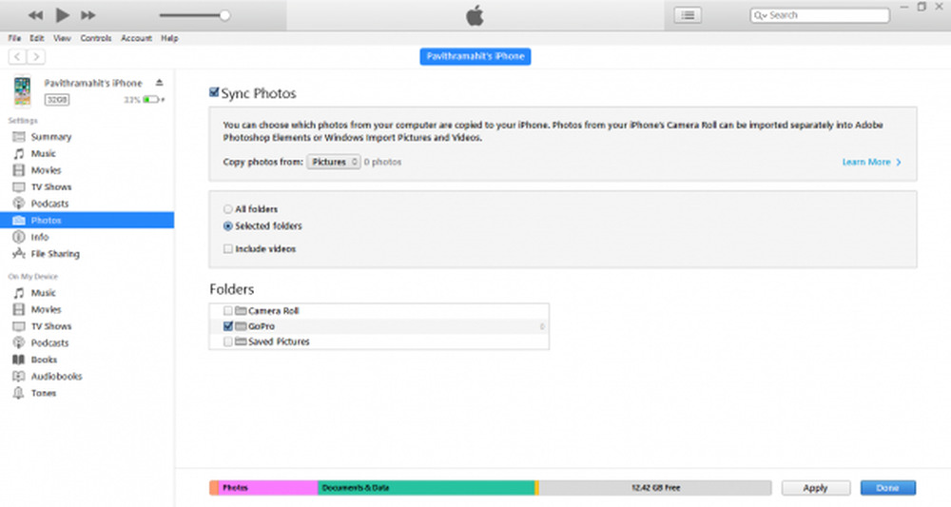Click the rewind (previous track) icon
This screenshot has width=951, height=507.
(35, 15)
